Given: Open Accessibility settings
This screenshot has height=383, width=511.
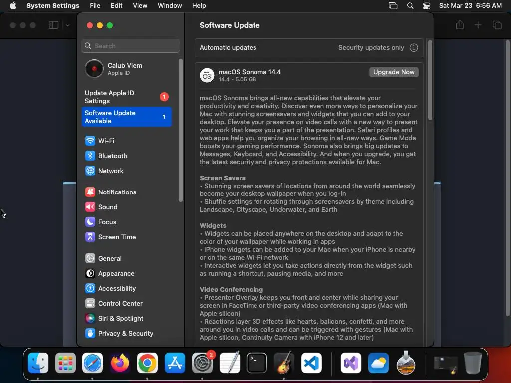Looking at the screenshot, I should 126,289.
